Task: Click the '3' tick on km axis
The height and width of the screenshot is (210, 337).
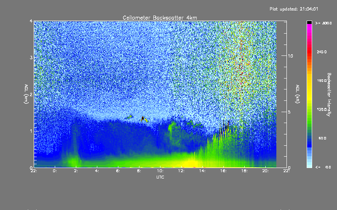Action: [31, 58]
